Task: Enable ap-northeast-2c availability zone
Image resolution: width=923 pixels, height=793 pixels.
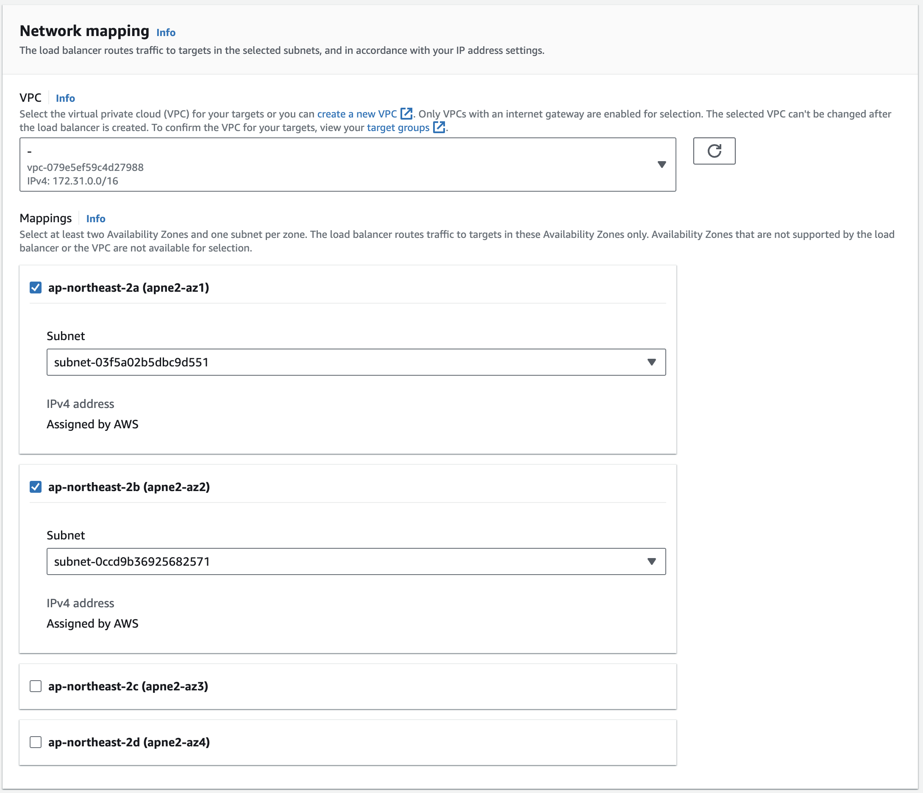Action: pyautogui.click(x=36, y=686)
